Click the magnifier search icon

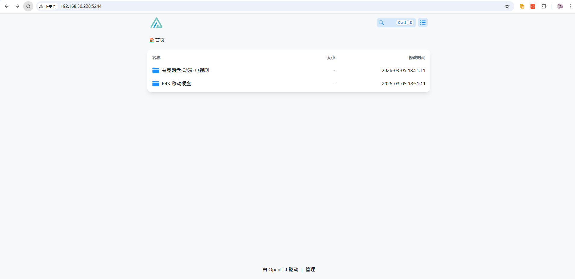click(381, 23)
